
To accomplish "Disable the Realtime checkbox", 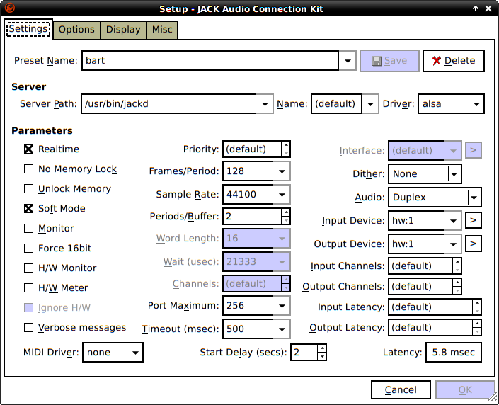I will [28, 149].
